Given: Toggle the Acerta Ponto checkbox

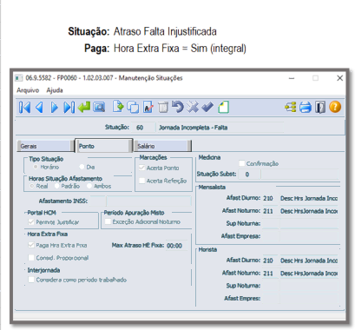Looking at the screenshot, I should click(142, 168).
